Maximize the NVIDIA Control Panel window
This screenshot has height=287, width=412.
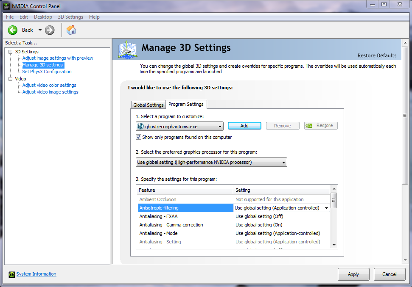[384, 5]
